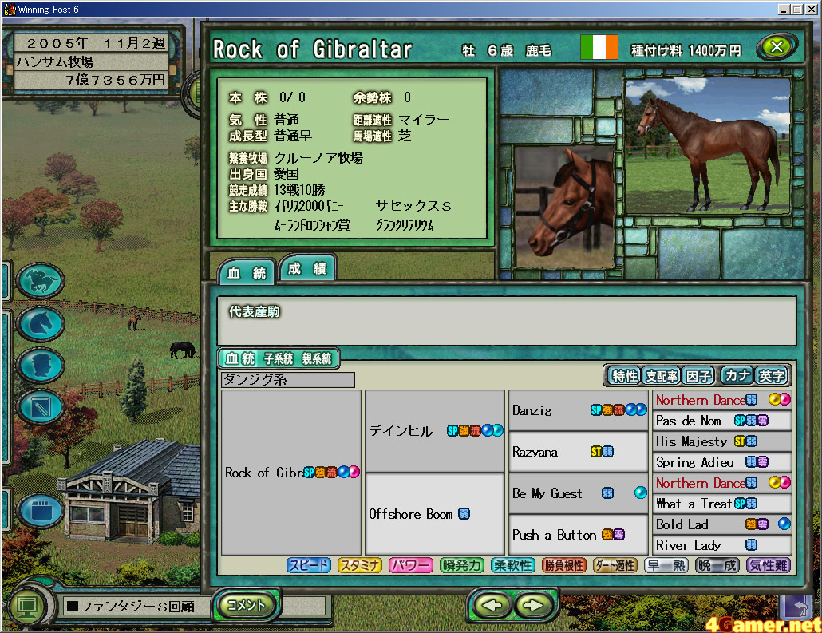822x633 pixels.
Task: Click the SP factor badge on Danzig
Action: [x=596, y=410]
